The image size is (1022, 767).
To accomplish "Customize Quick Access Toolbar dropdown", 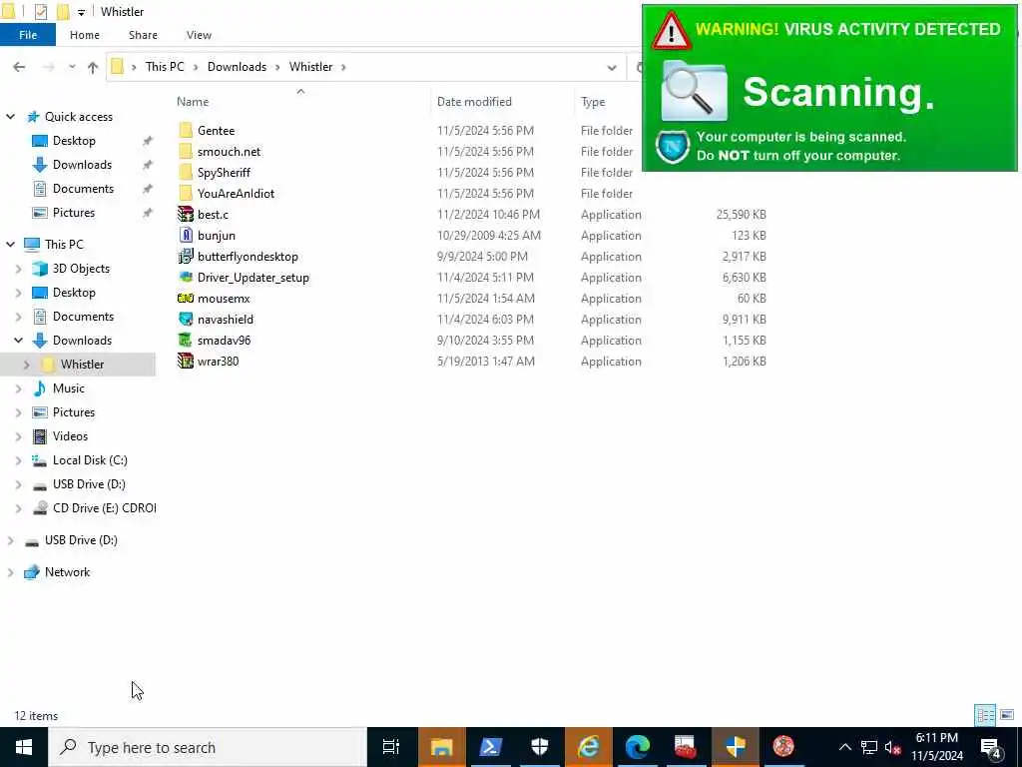I will point(81,12).
